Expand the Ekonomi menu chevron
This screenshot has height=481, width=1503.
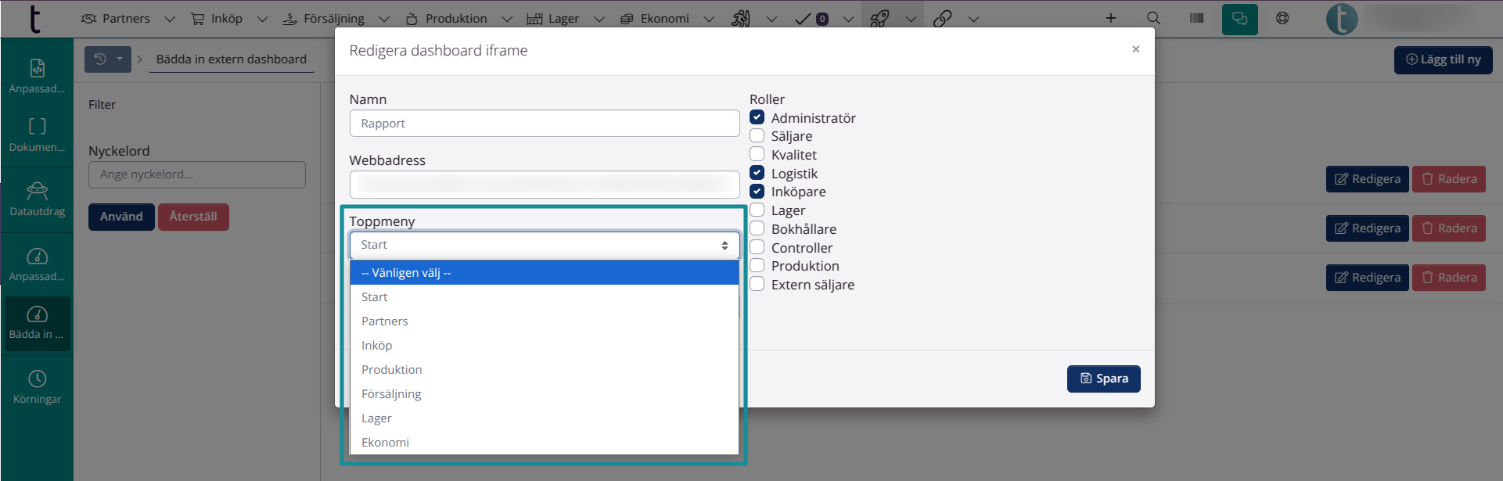pos(709,20)
